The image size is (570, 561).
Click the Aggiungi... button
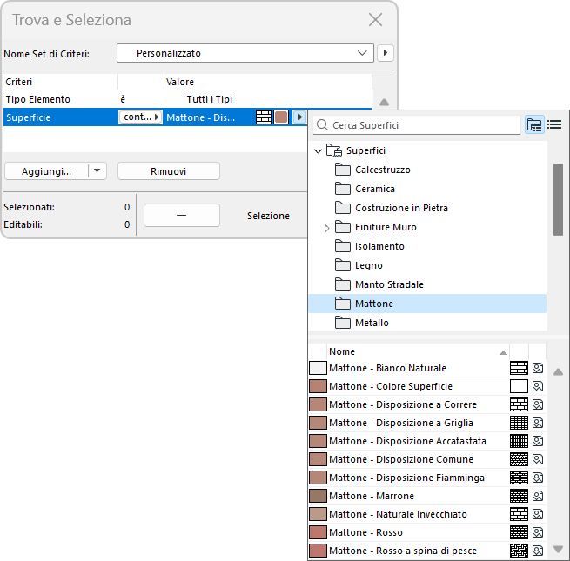click(x=46, y=170)
